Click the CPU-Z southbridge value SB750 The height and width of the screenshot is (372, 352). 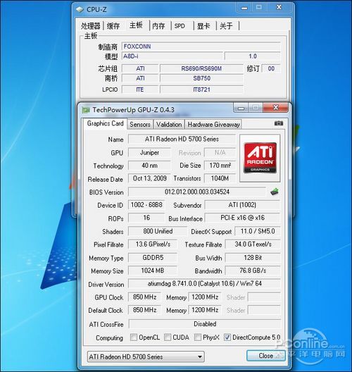click(201, 78)
